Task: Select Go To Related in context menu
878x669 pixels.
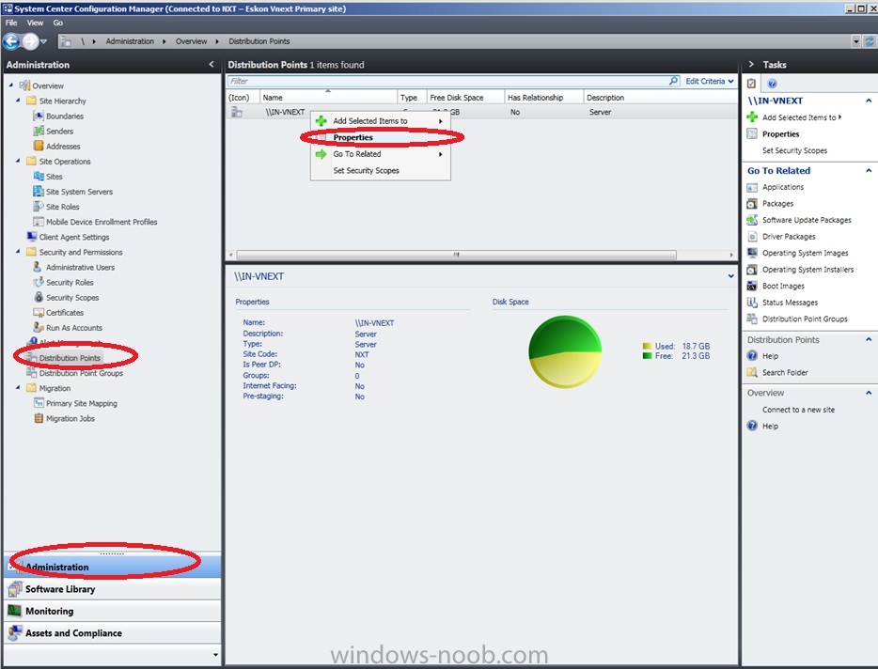Action: (380, 154)
